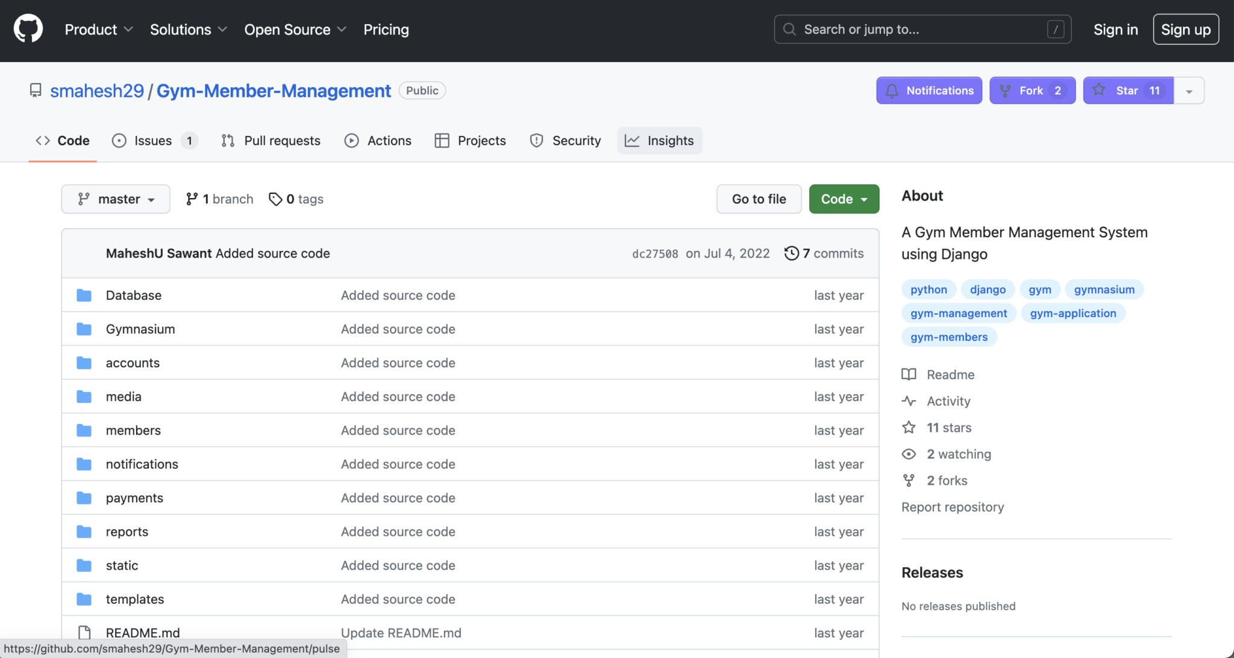Click the GitHub logo in the header

coord(28,28)
